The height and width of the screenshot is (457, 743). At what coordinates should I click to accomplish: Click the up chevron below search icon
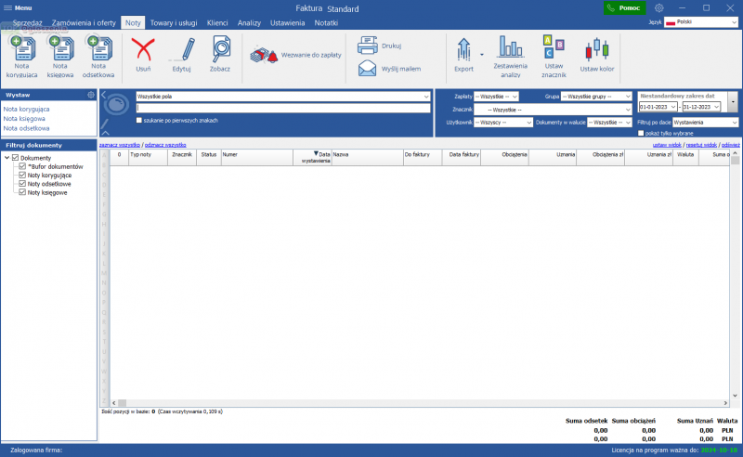[x=105, y=133]
